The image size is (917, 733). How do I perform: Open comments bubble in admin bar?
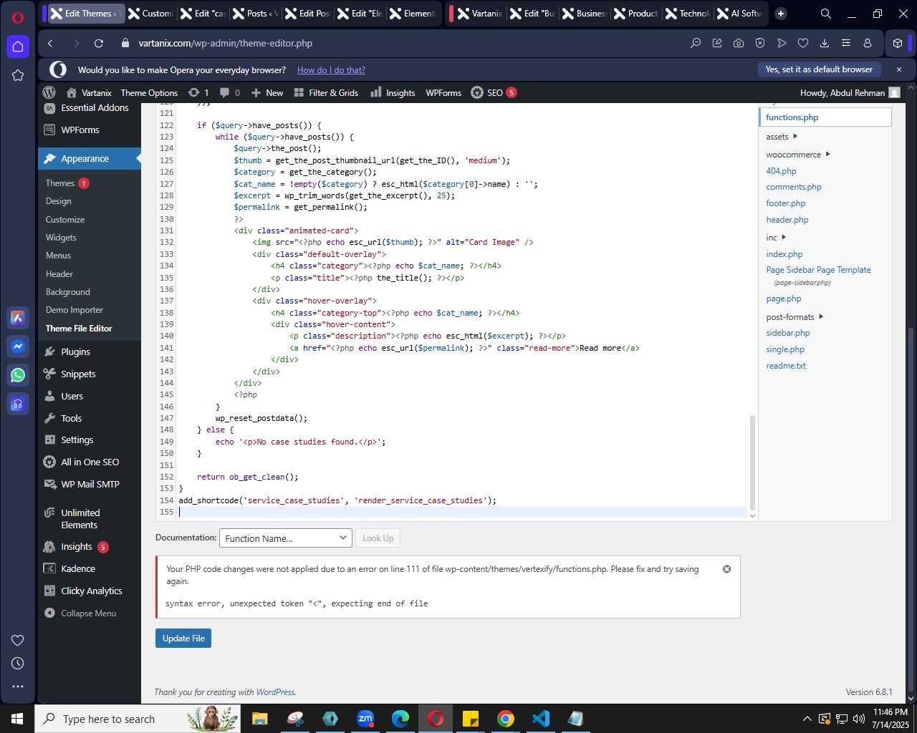tap(230, 92)
